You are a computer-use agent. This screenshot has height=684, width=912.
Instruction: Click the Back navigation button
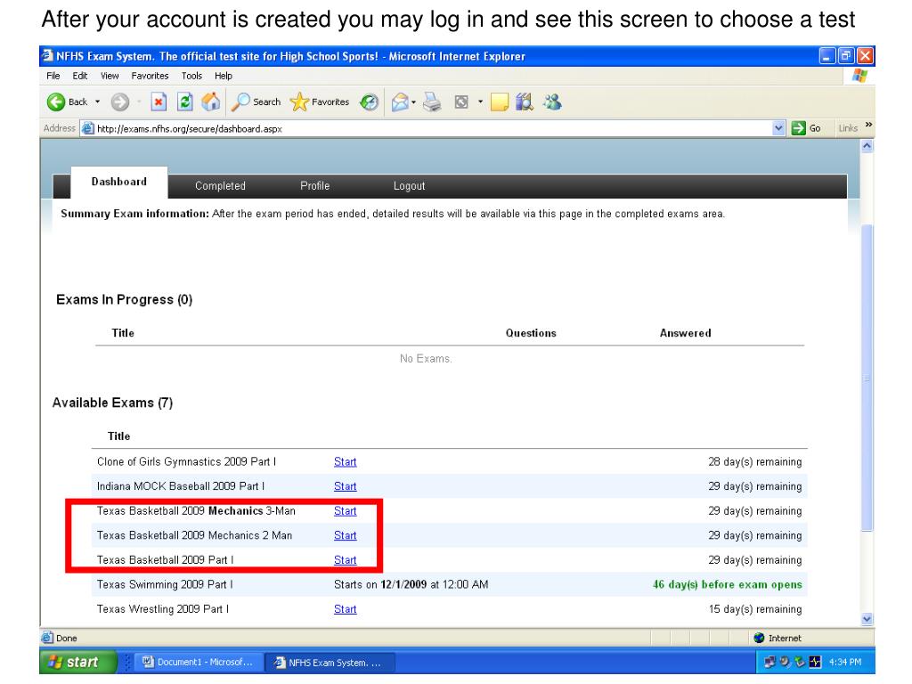(67, 102)
